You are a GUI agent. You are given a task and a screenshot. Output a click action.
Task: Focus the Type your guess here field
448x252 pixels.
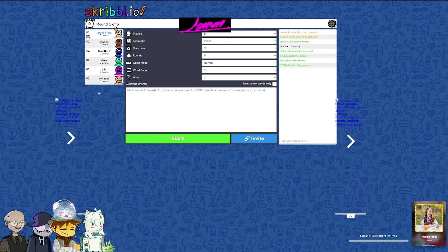308,141
